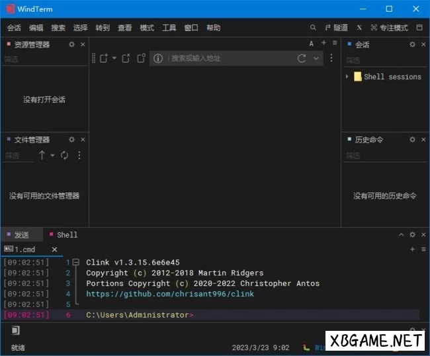Click the refresh icon in address bar
Screen dimensions: 430x356
point(302,58)
